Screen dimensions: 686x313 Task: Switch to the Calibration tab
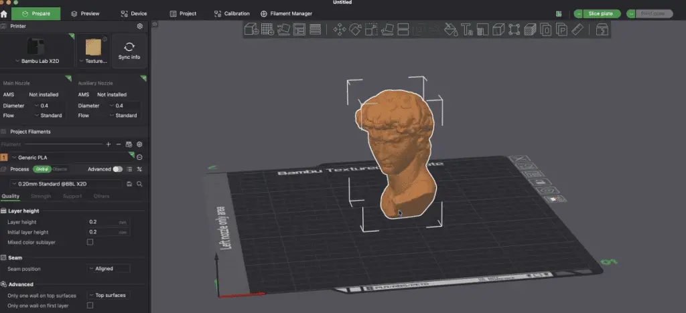(232, 13)
